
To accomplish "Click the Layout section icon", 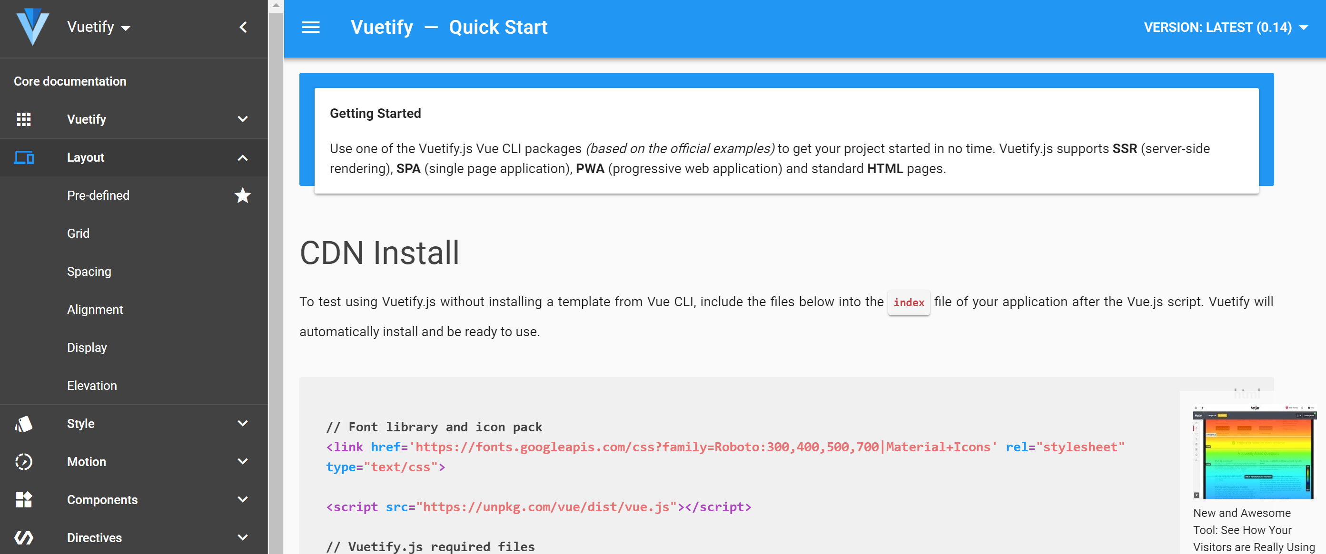I will coord(24,157).
